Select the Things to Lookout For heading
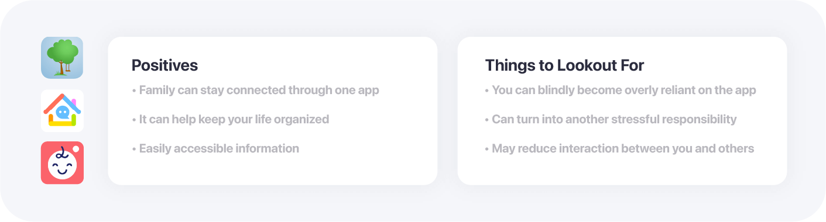Viewport: 826px width, 222px height. coord(564,65)
